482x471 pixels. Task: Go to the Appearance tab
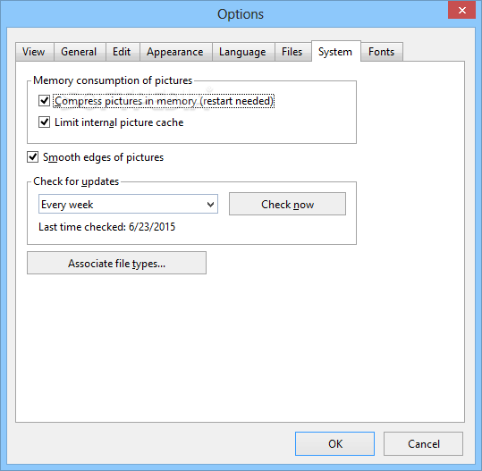(176, 52)
